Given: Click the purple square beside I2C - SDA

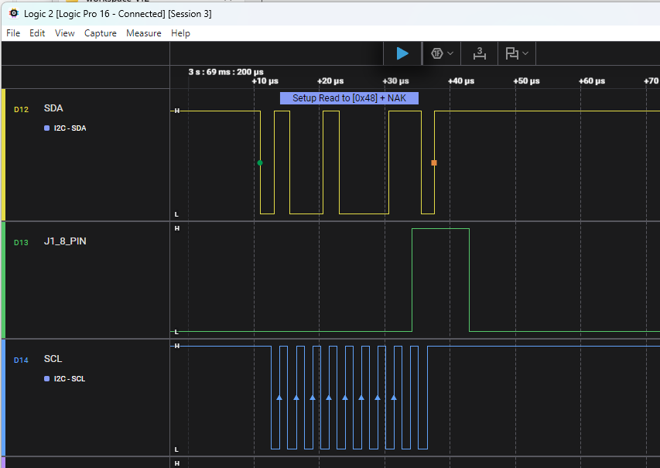Looking at the screenshot, I should 46,128.
